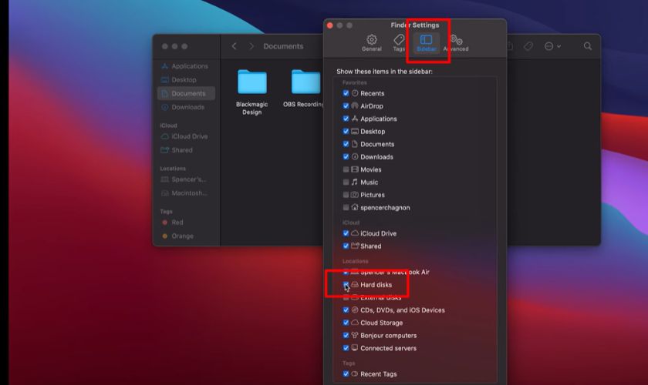Screen dimensions: 648x385
Task: Enable the Music checkbox
Action: tap(346, 182)
